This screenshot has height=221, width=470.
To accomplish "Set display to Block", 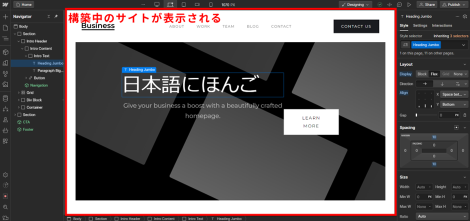I will (421, 74).
